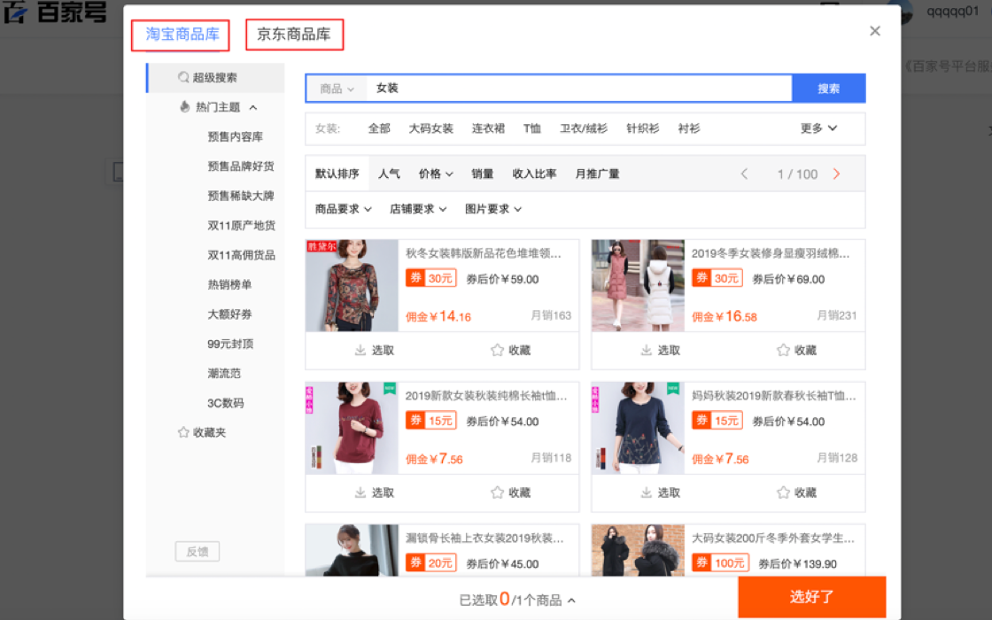Image resolution: width=992 pixels, height=620 pixels.
Task: Click the 反馈 button
Action: (198, 552)
